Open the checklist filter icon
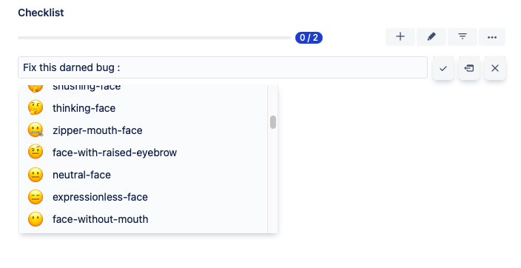Viewport: 521px width, 268px height. point(463,37)
